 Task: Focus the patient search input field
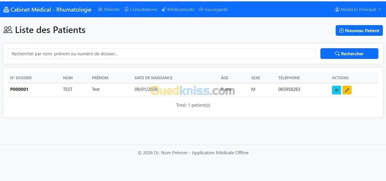point(162,54)
